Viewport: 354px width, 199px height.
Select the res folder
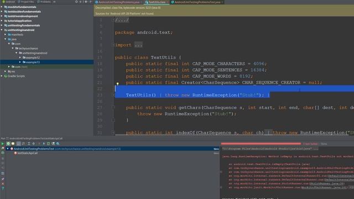click(13, 71)
